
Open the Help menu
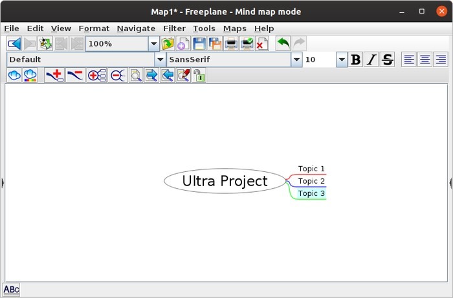[264, 28]
